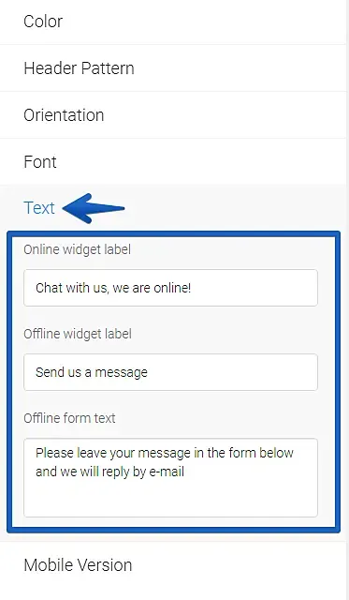349x600 pixels.
Task: Place cursor on "Send us a message" text
Action: click(92, 372)
